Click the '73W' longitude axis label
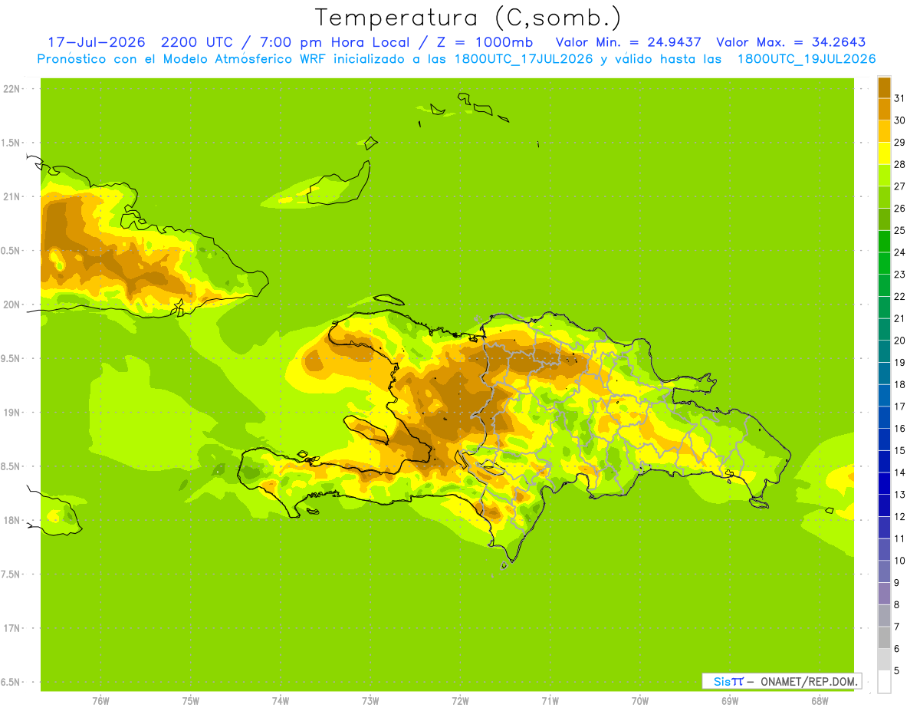920x711 pixels. coord(370,701)
